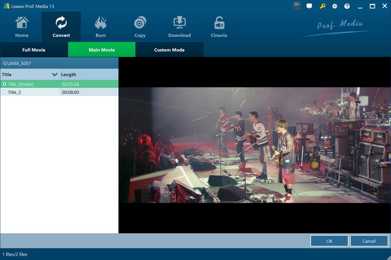Click the video preview image
Image resolution: width=391 pixels, height=260 pixels.
coord(254,145)
